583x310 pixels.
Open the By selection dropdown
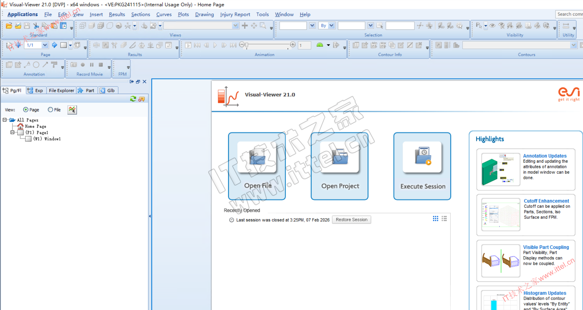pyautogui.click(x=331, y=26)
